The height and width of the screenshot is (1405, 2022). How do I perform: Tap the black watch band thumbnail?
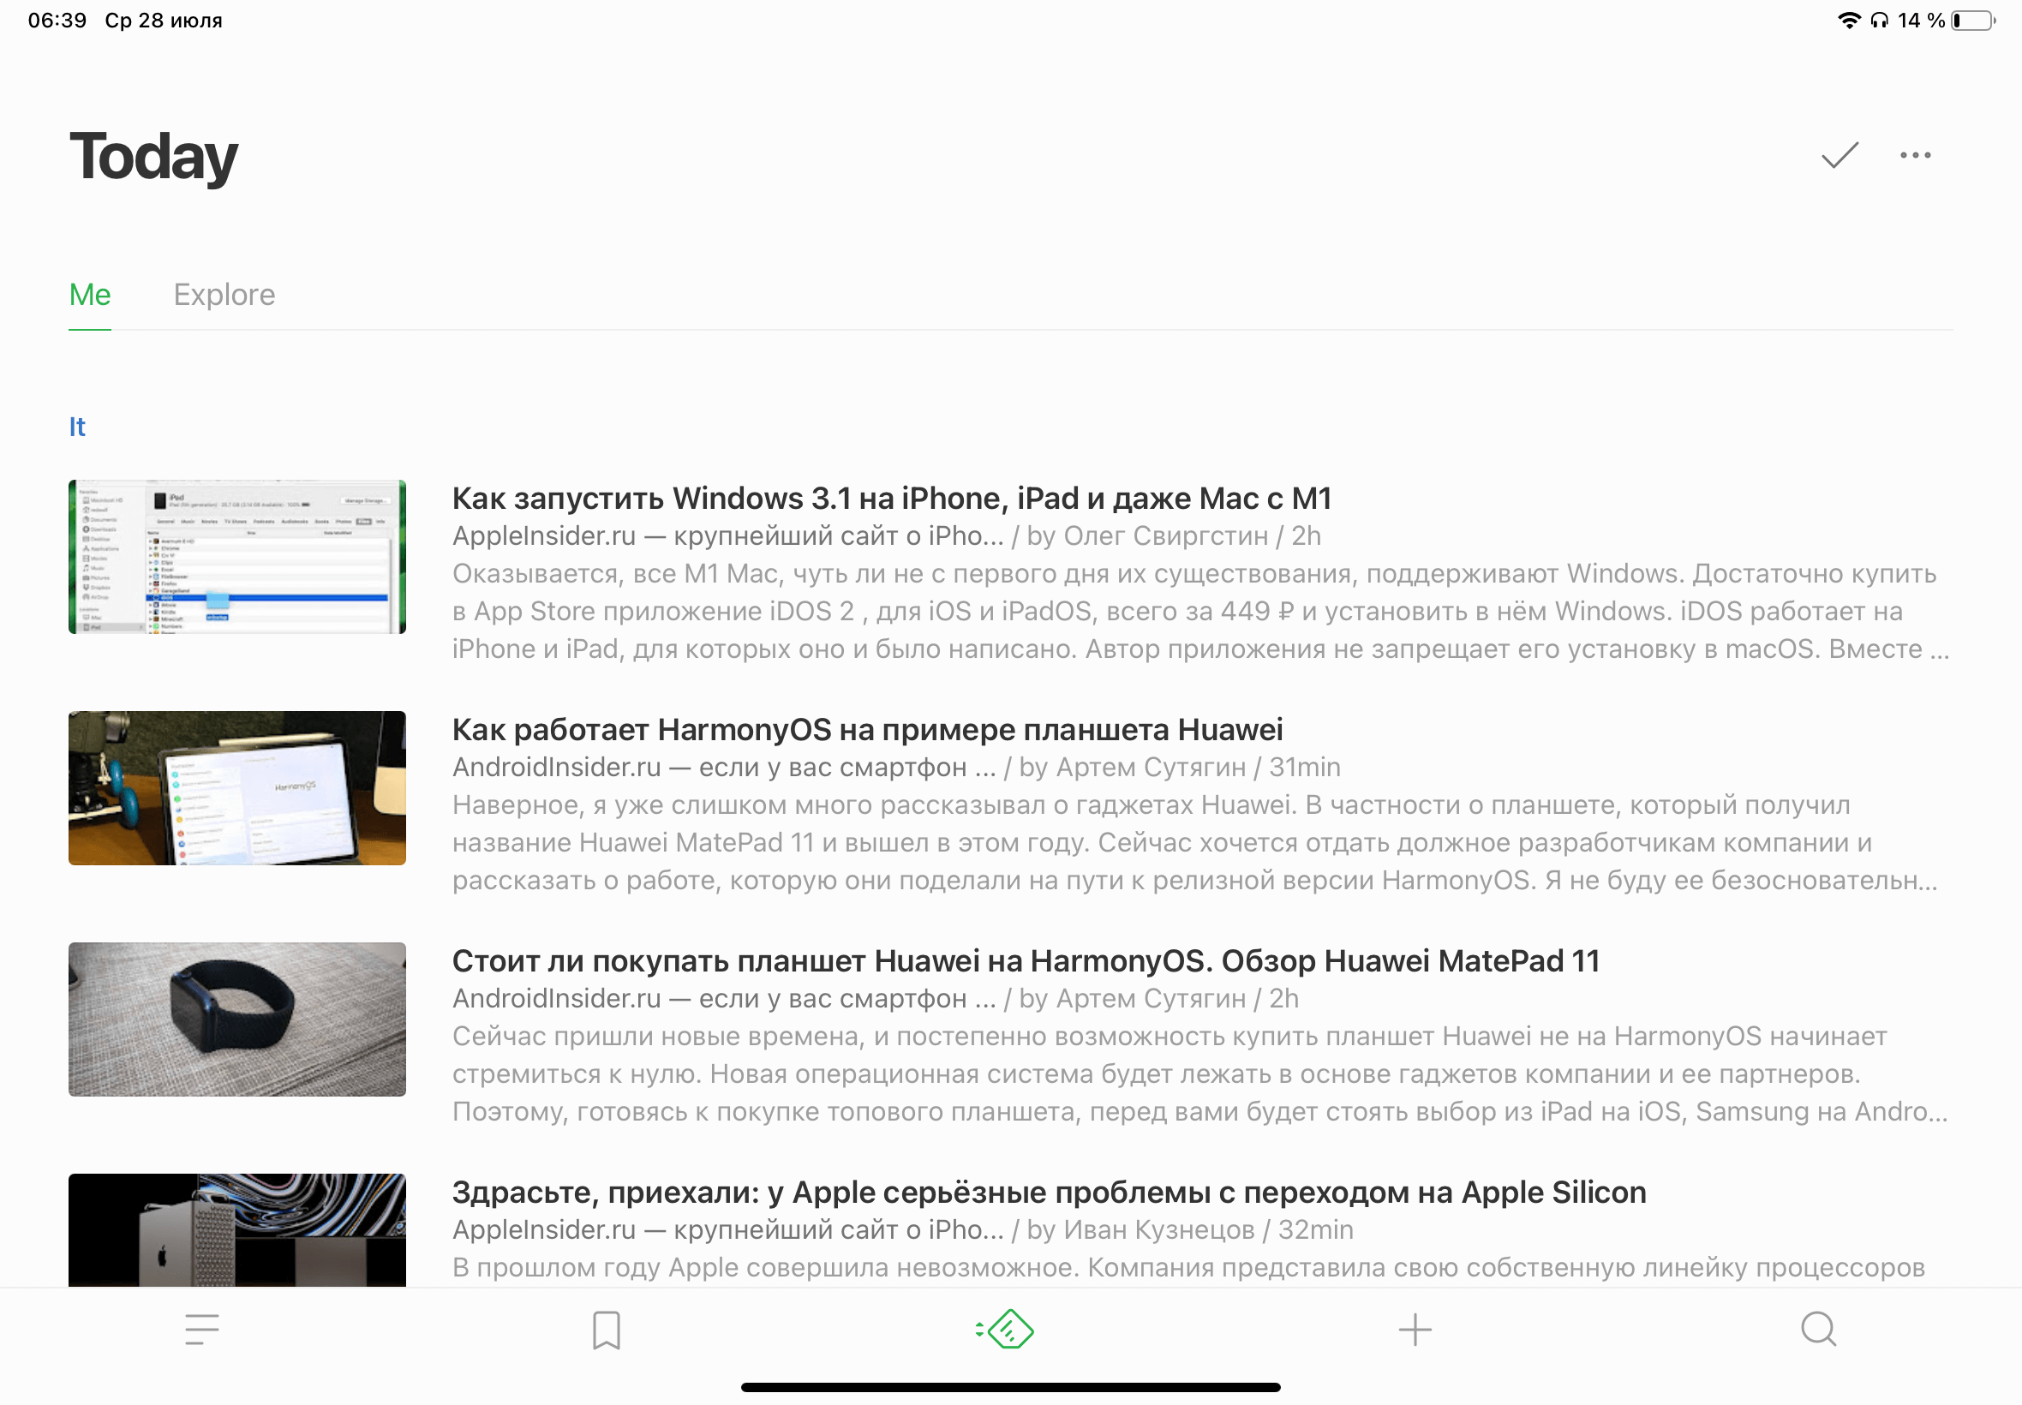click(x=236, y=1019)
